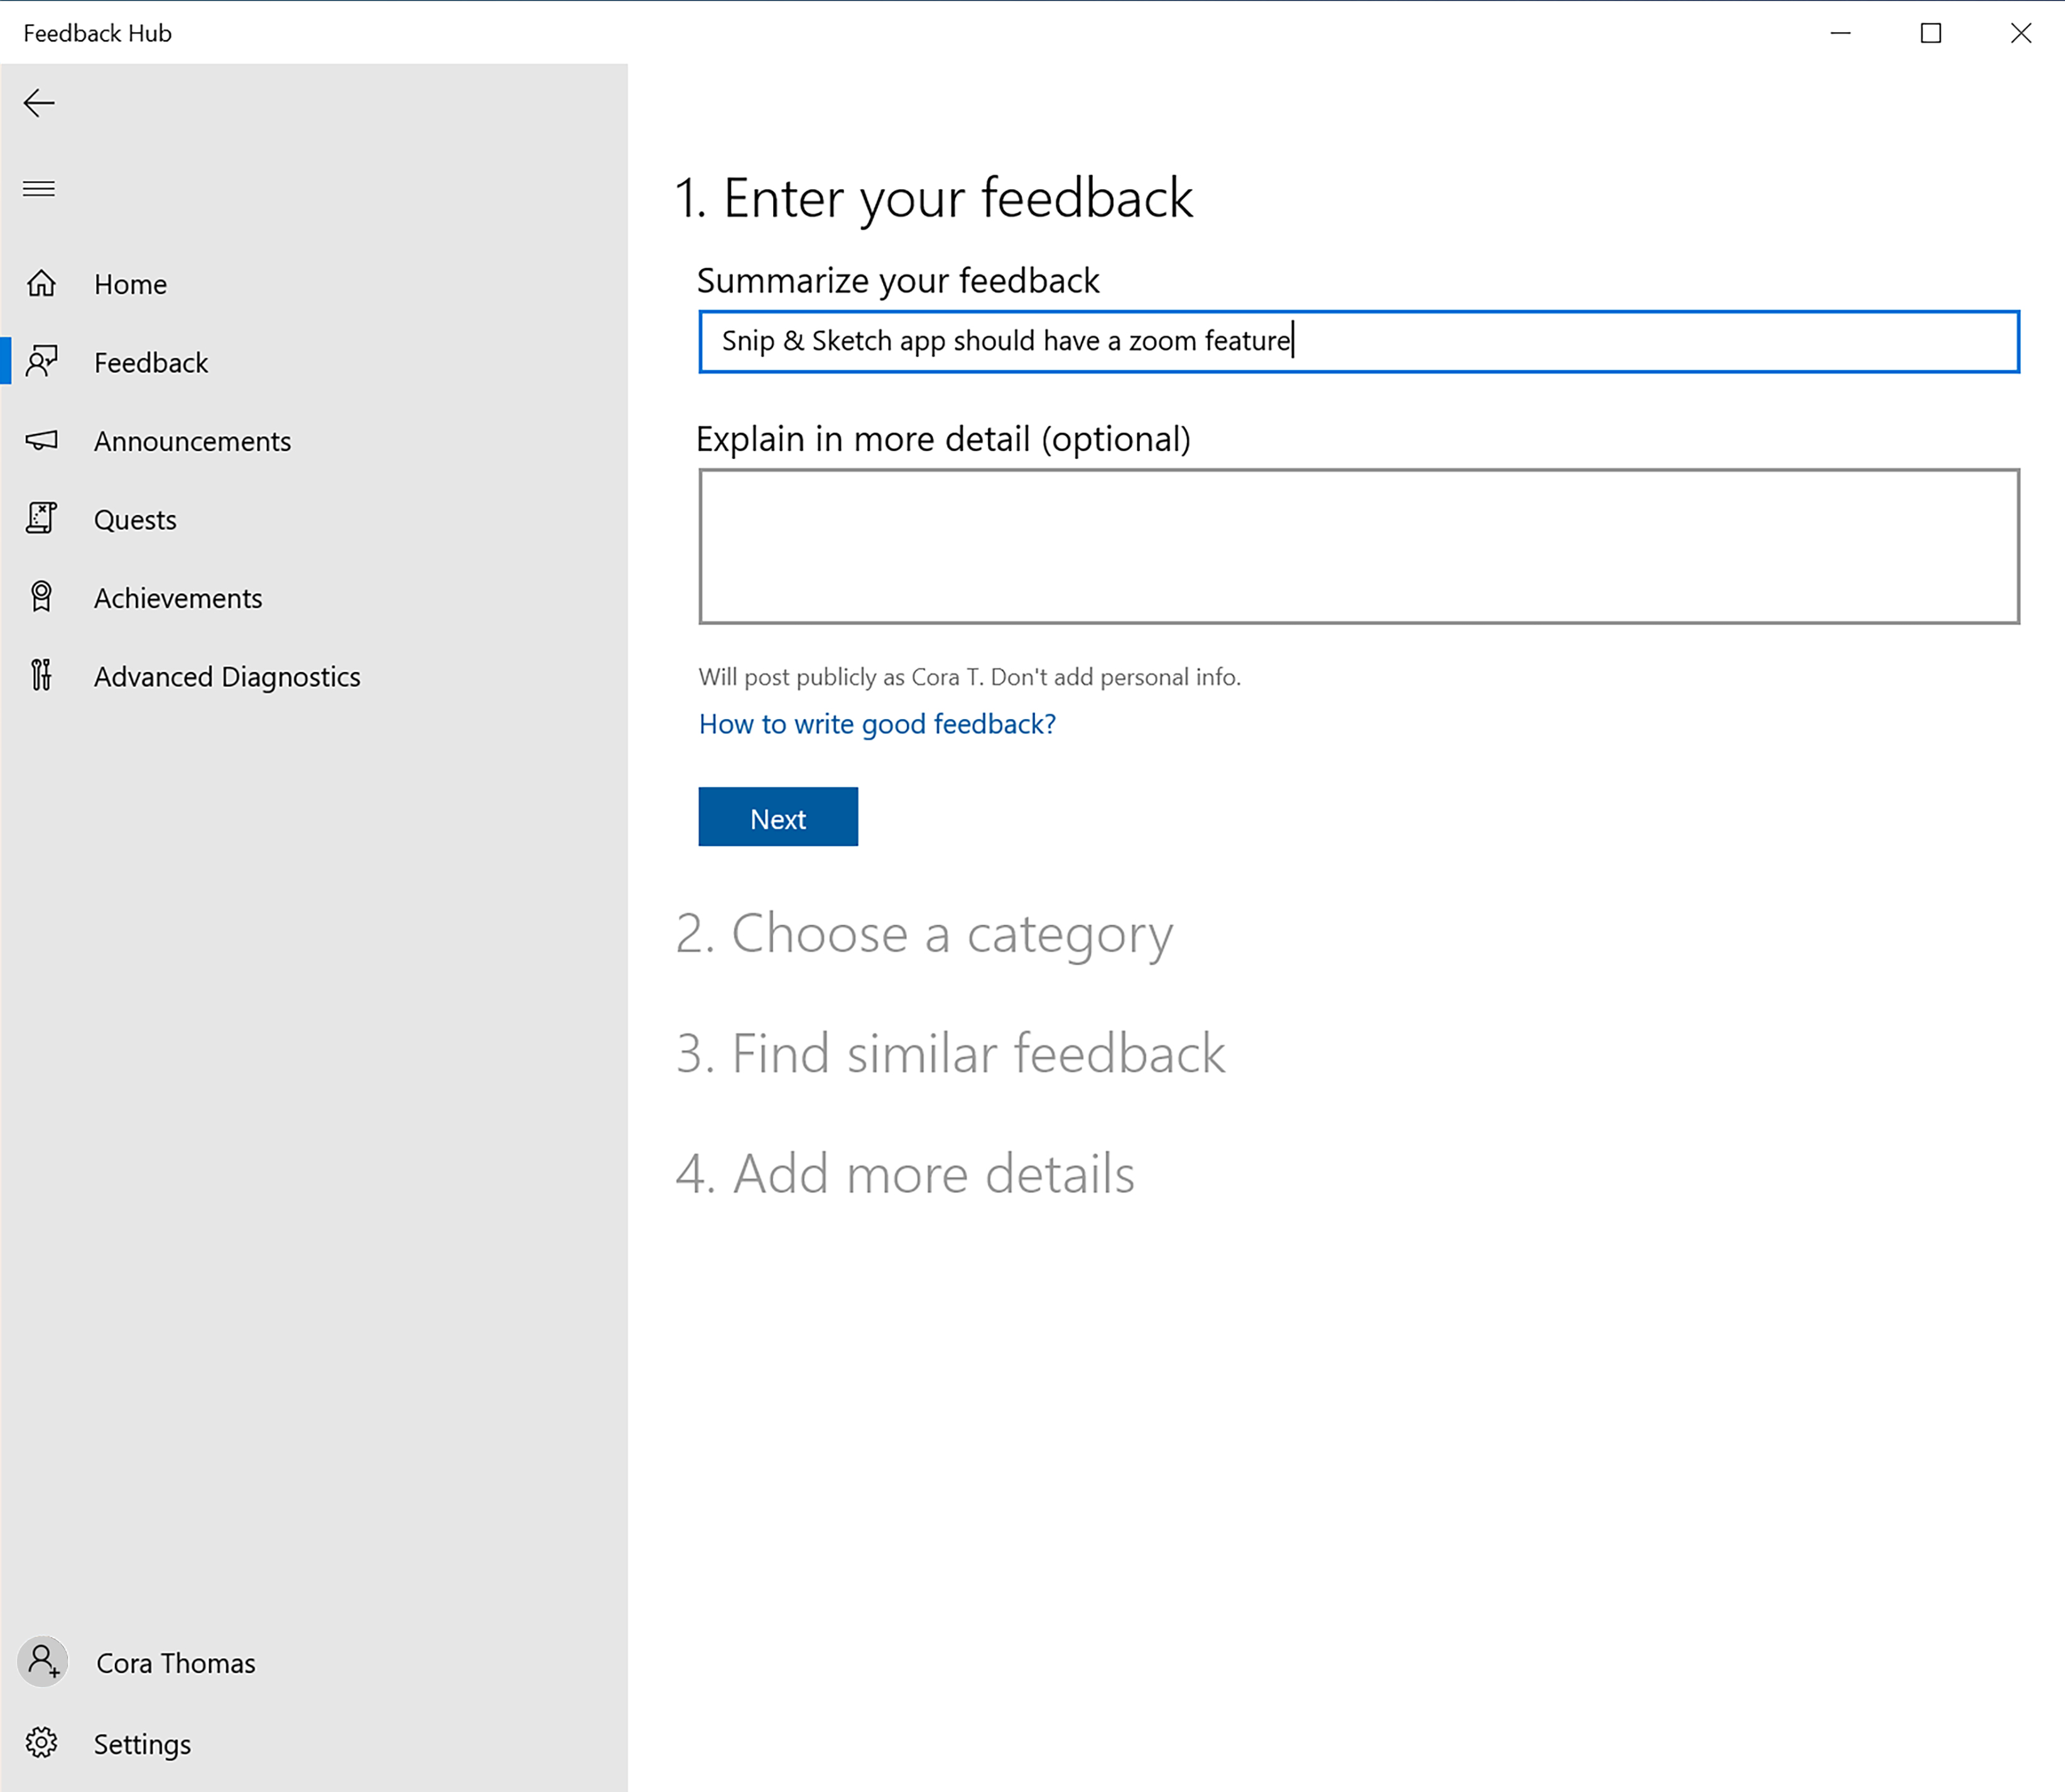
Task: Select the Feedback section icon
Action: point(44,362)
